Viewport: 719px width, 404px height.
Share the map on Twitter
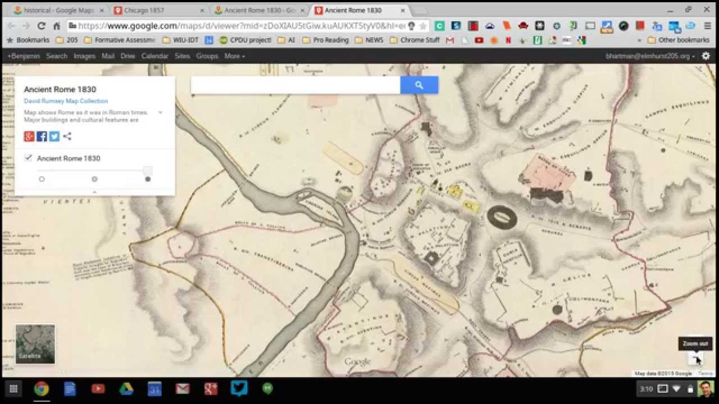[x=54, y=136]
